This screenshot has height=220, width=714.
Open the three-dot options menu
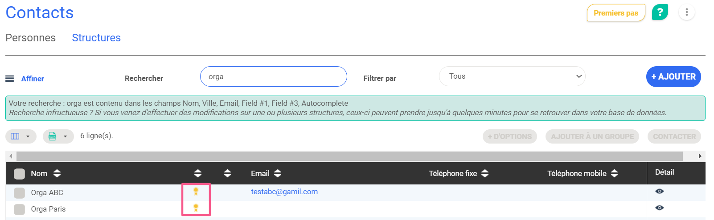(x=686, y=12)
